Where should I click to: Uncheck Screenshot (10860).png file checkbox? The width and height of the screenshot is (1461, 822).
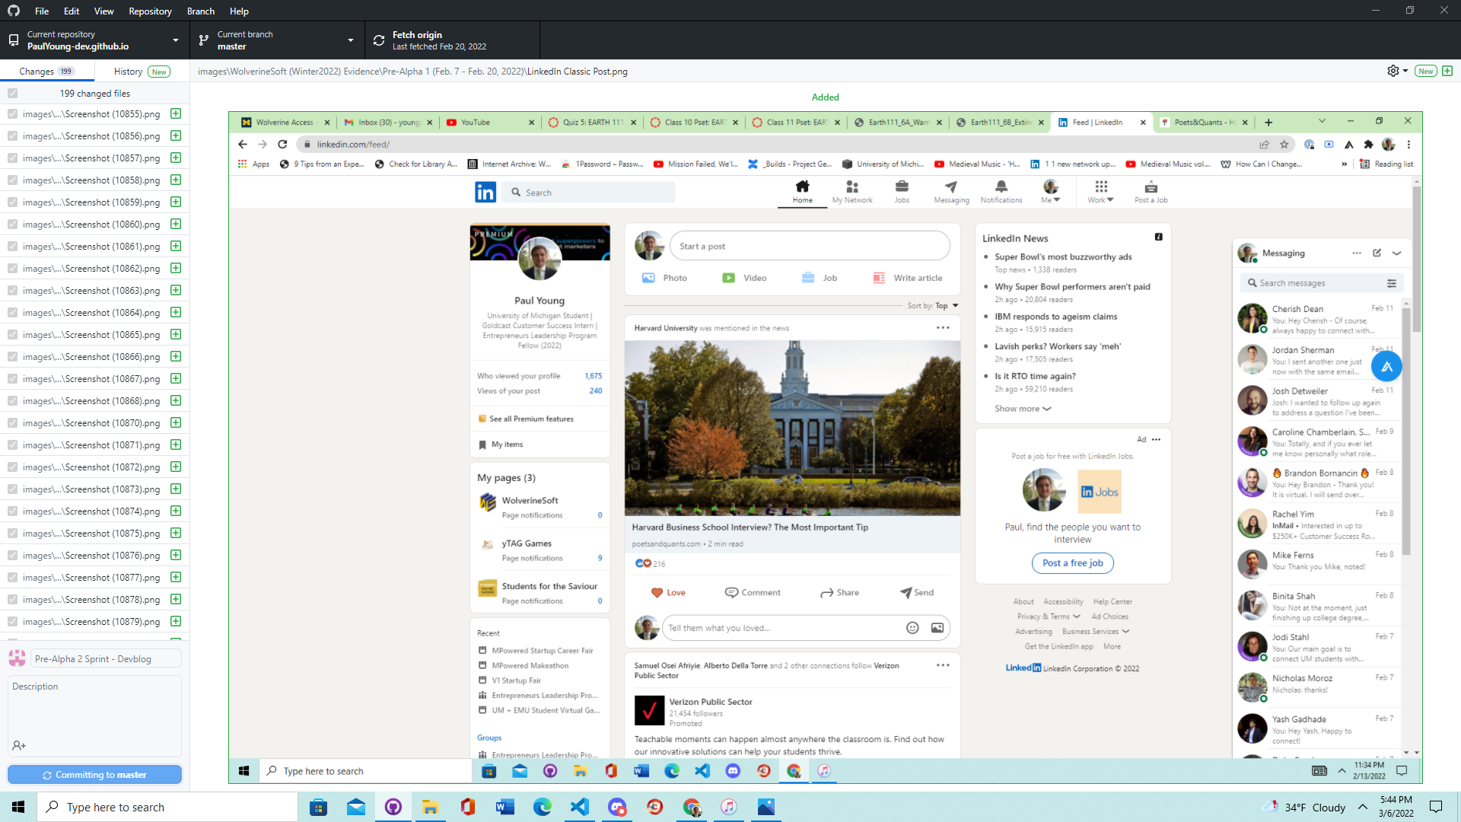(12, 224)
